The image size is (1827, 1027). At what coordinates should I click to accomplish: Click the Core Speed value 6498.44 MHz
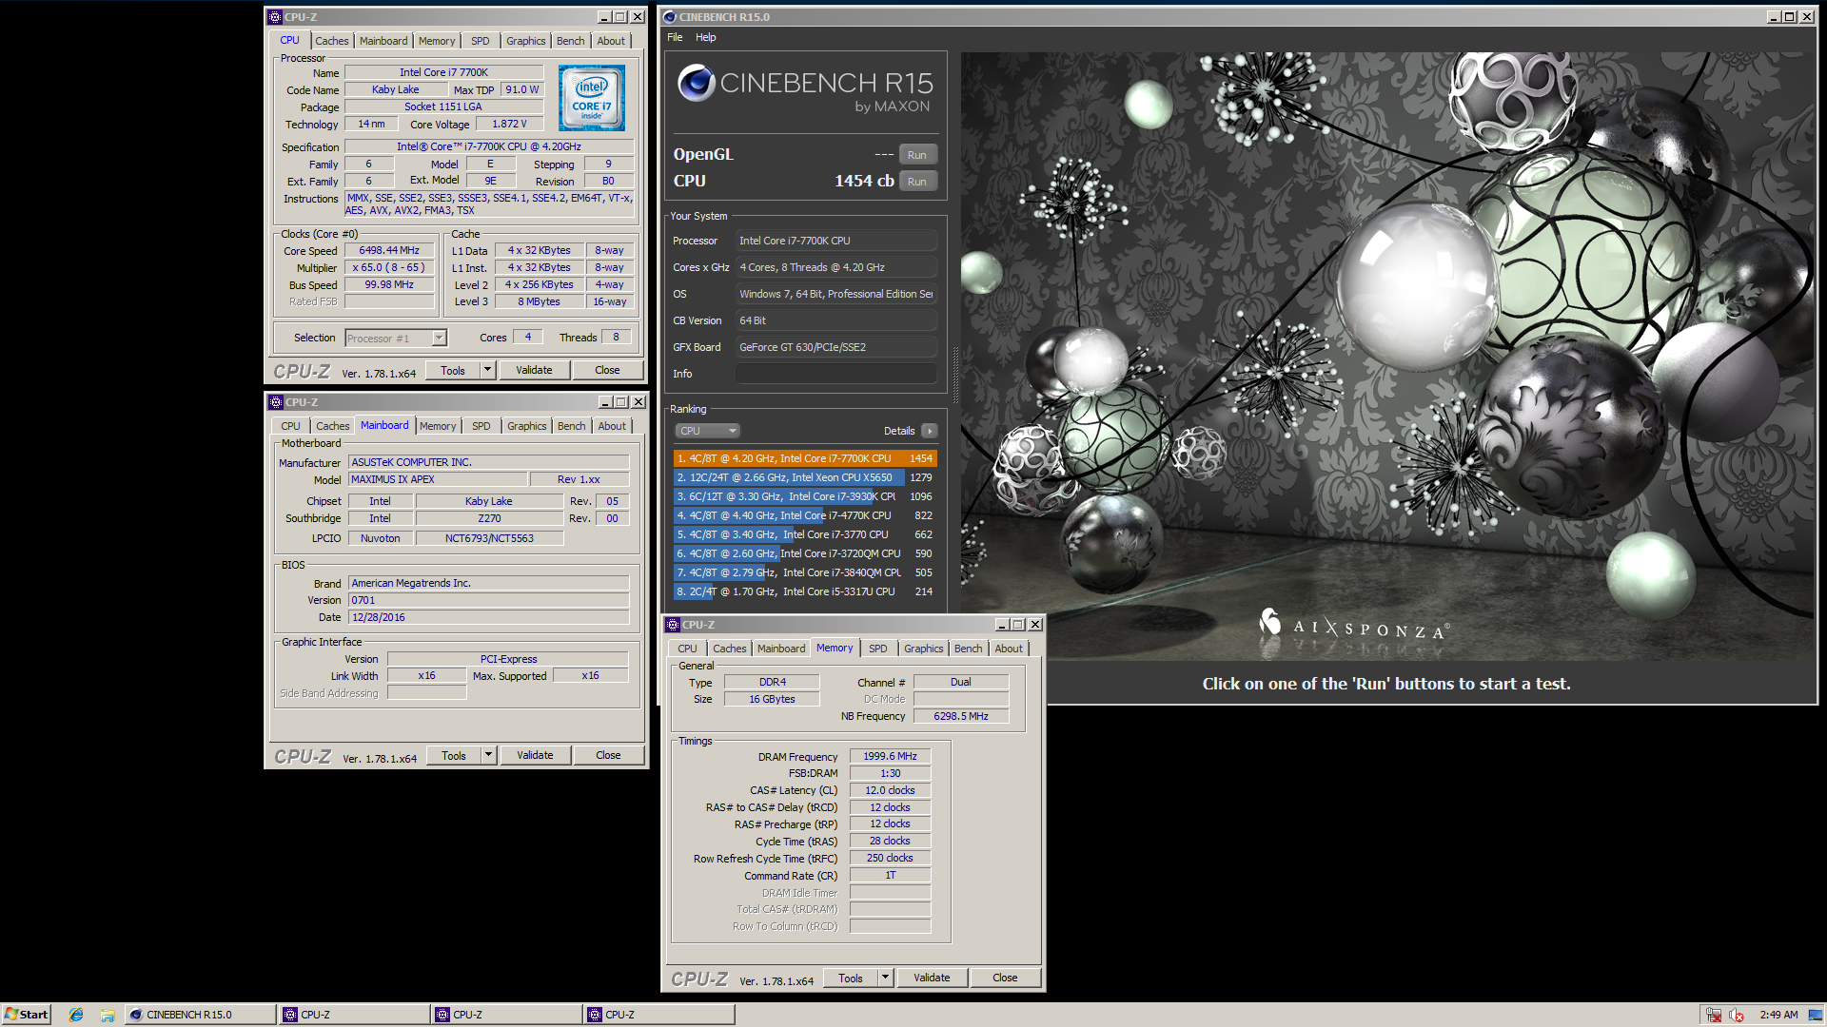(x=389, y=251)
